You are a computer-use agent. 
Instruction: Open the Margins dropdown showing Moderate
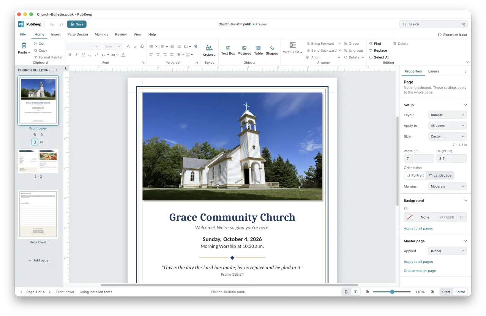(x=447, y=186)
